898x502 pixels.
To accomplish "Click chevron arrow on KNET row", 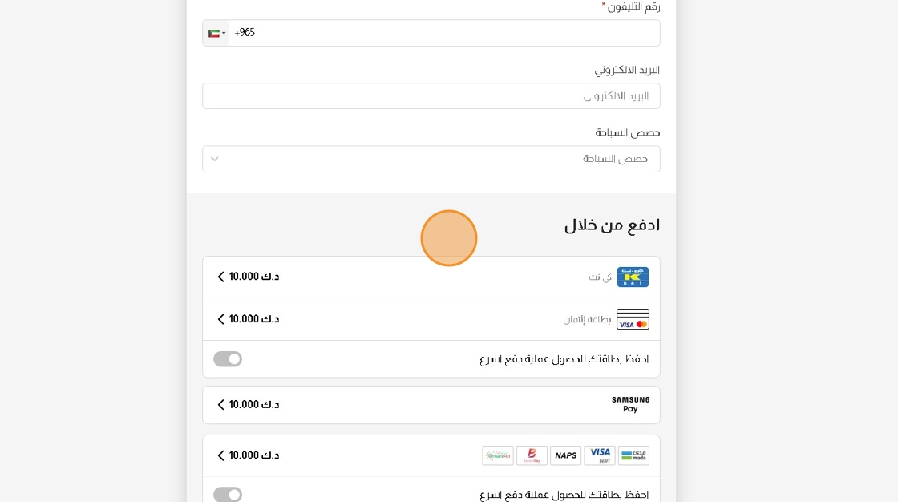I will coord(221,277).
